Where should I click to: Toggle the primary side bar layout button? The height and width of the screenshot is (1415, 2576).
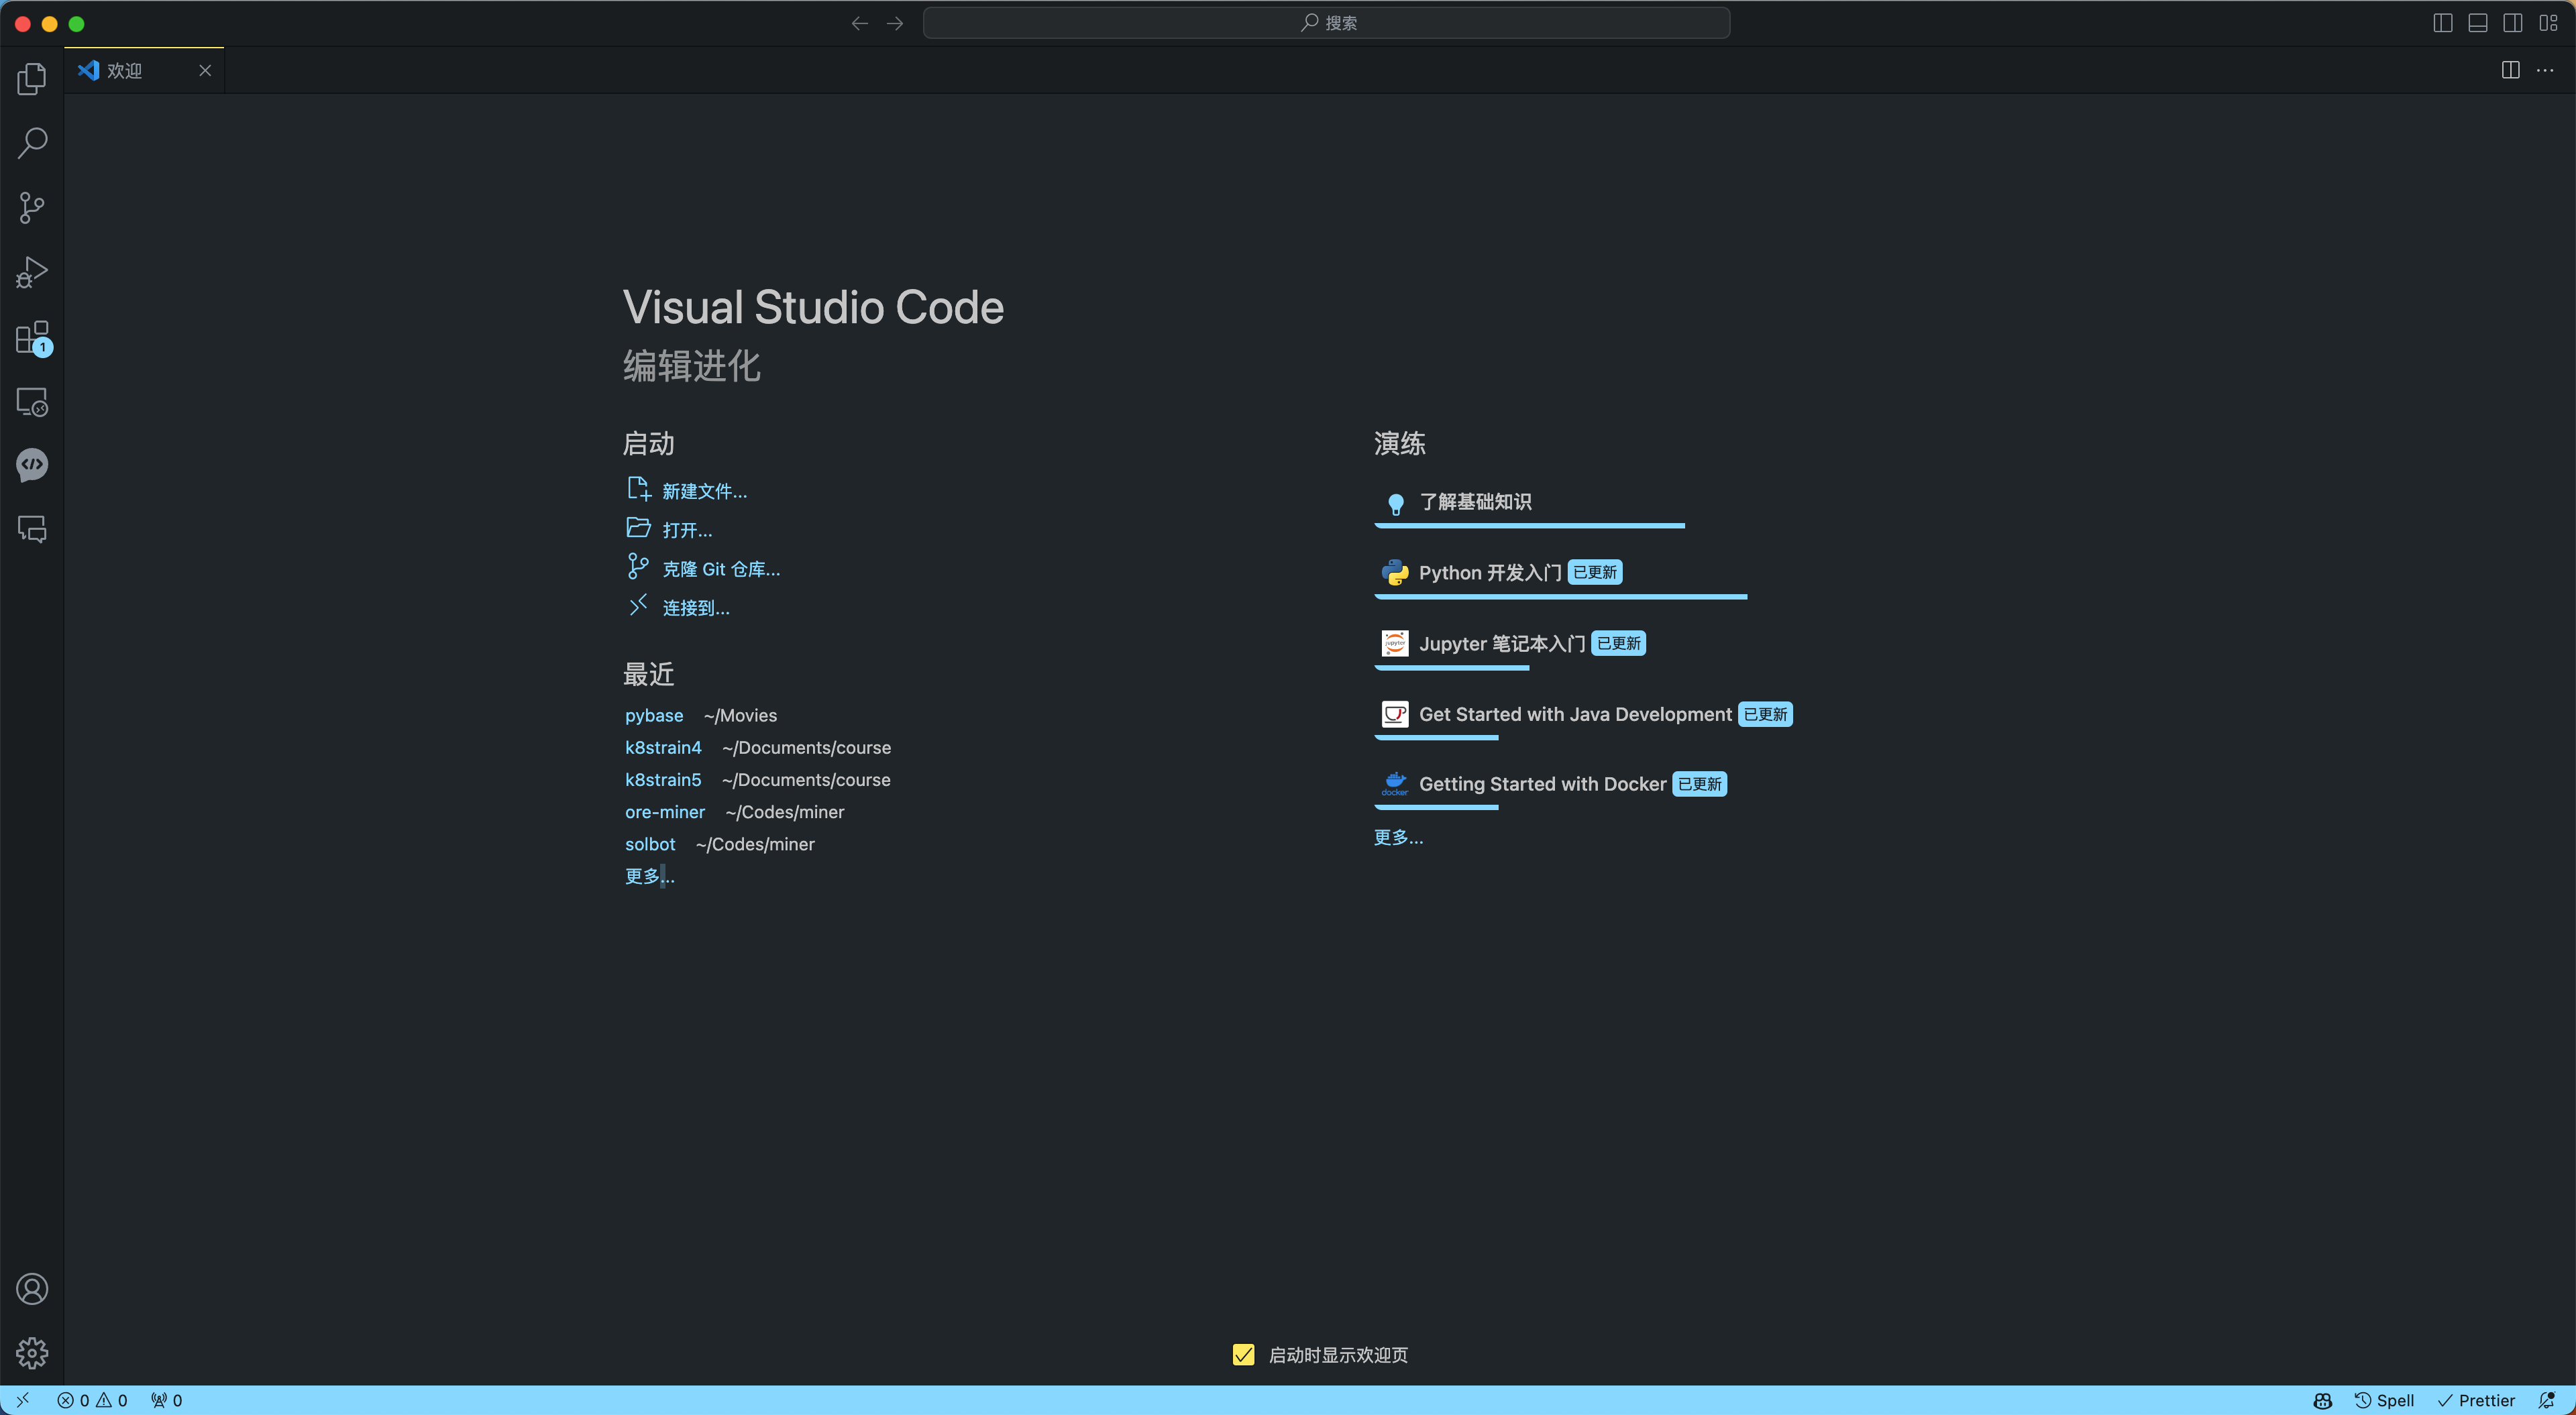click(x=2443, y=23)
